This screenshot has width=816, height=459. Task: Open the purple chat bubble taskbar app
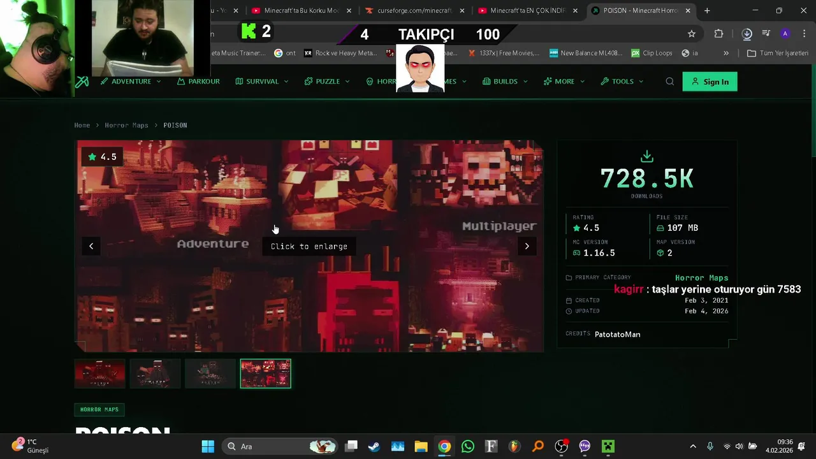585,446
